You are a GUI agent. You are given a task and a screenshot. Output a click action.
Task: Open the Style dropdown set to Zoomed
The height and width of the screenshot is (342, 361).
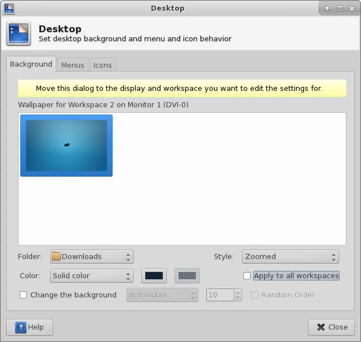click(x=290, y=256)
